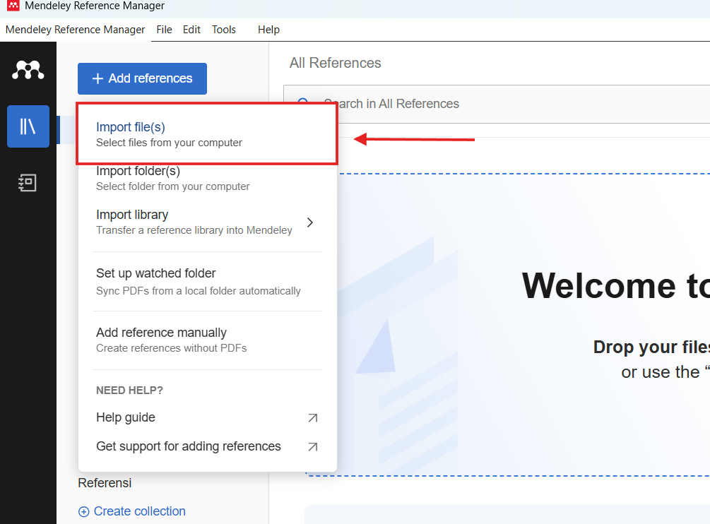710x524 pixels.
Task: Click the Mendeley logo in the sidebar
Action: point(28,70)
